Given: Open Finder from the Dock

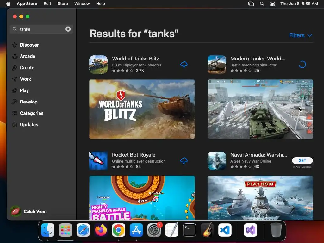Looking at the screenshot, I should [x=48, y=230].
